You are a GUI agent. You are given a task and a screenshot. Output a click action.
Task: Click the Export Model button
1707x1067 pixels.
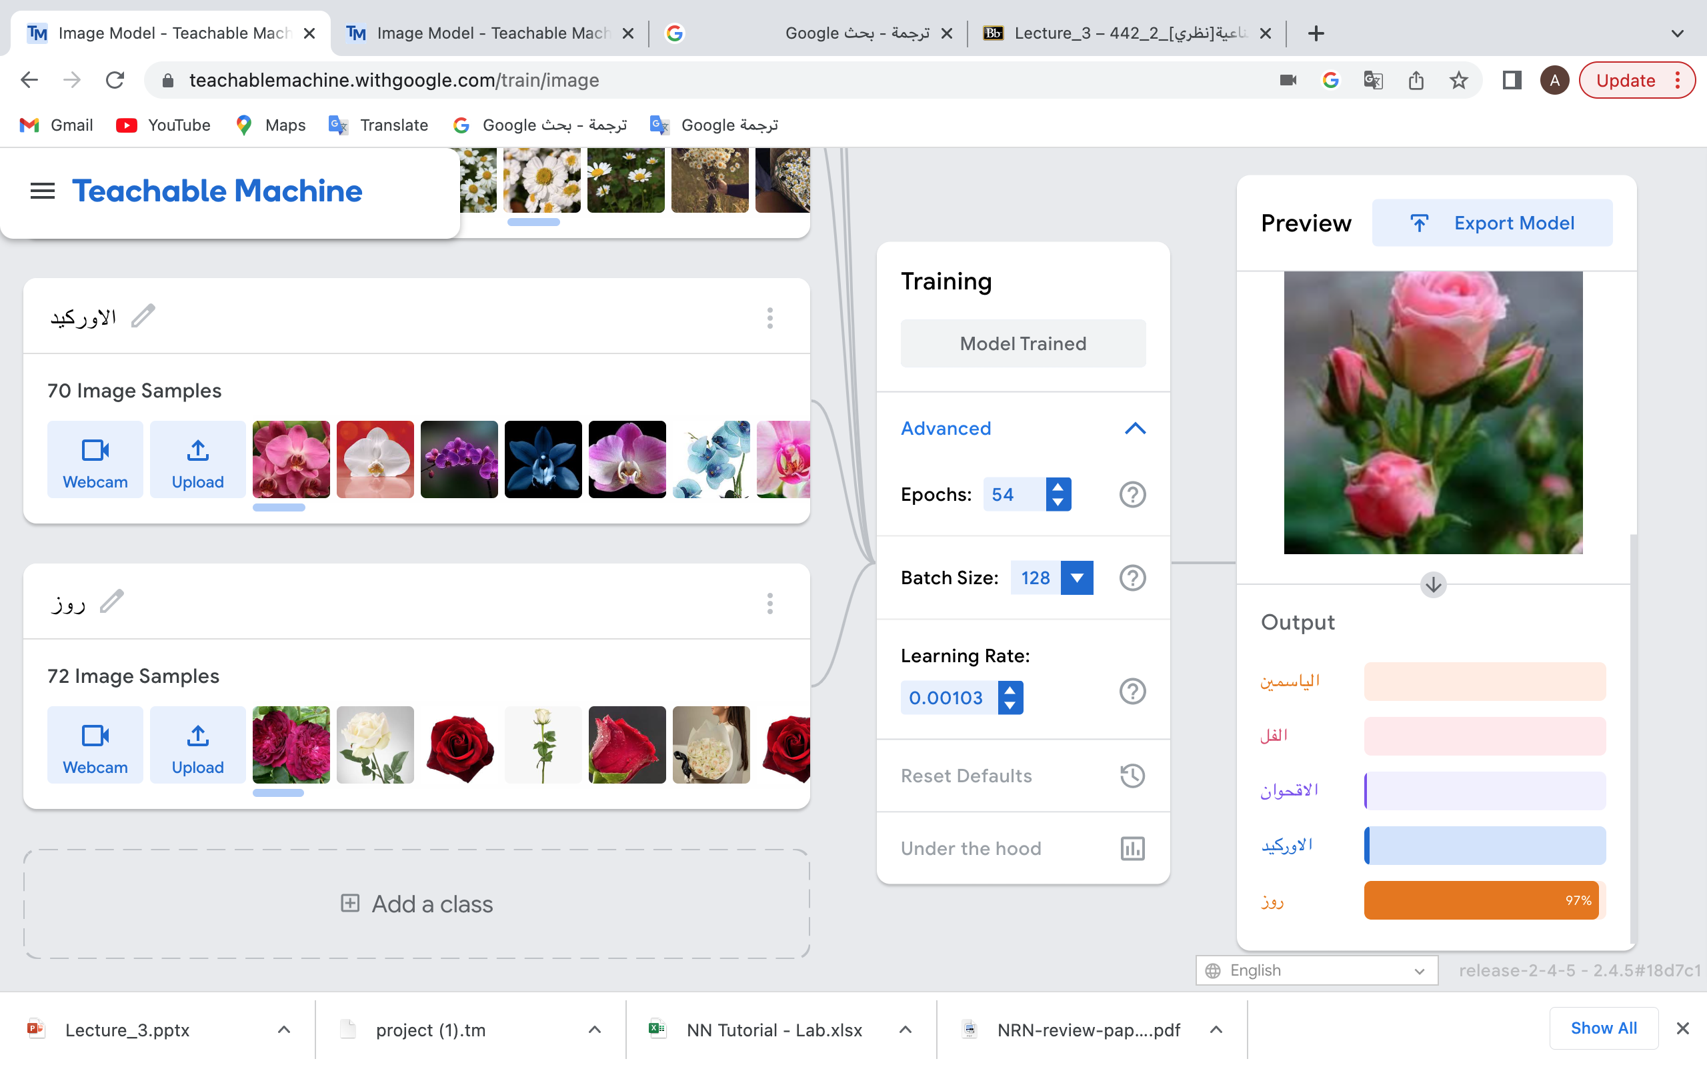tap(1492, 223)
